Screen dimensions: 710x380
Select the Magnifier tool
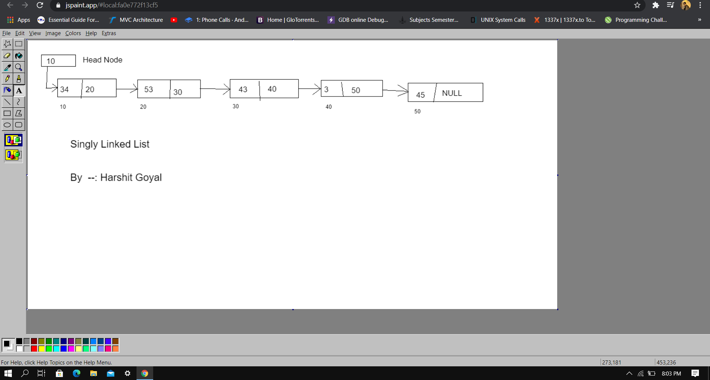(x=19, y=67)
